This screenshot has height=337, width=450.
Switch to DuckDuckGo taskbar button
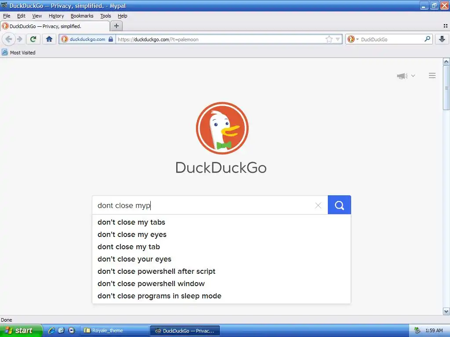(x=185, y=330)
